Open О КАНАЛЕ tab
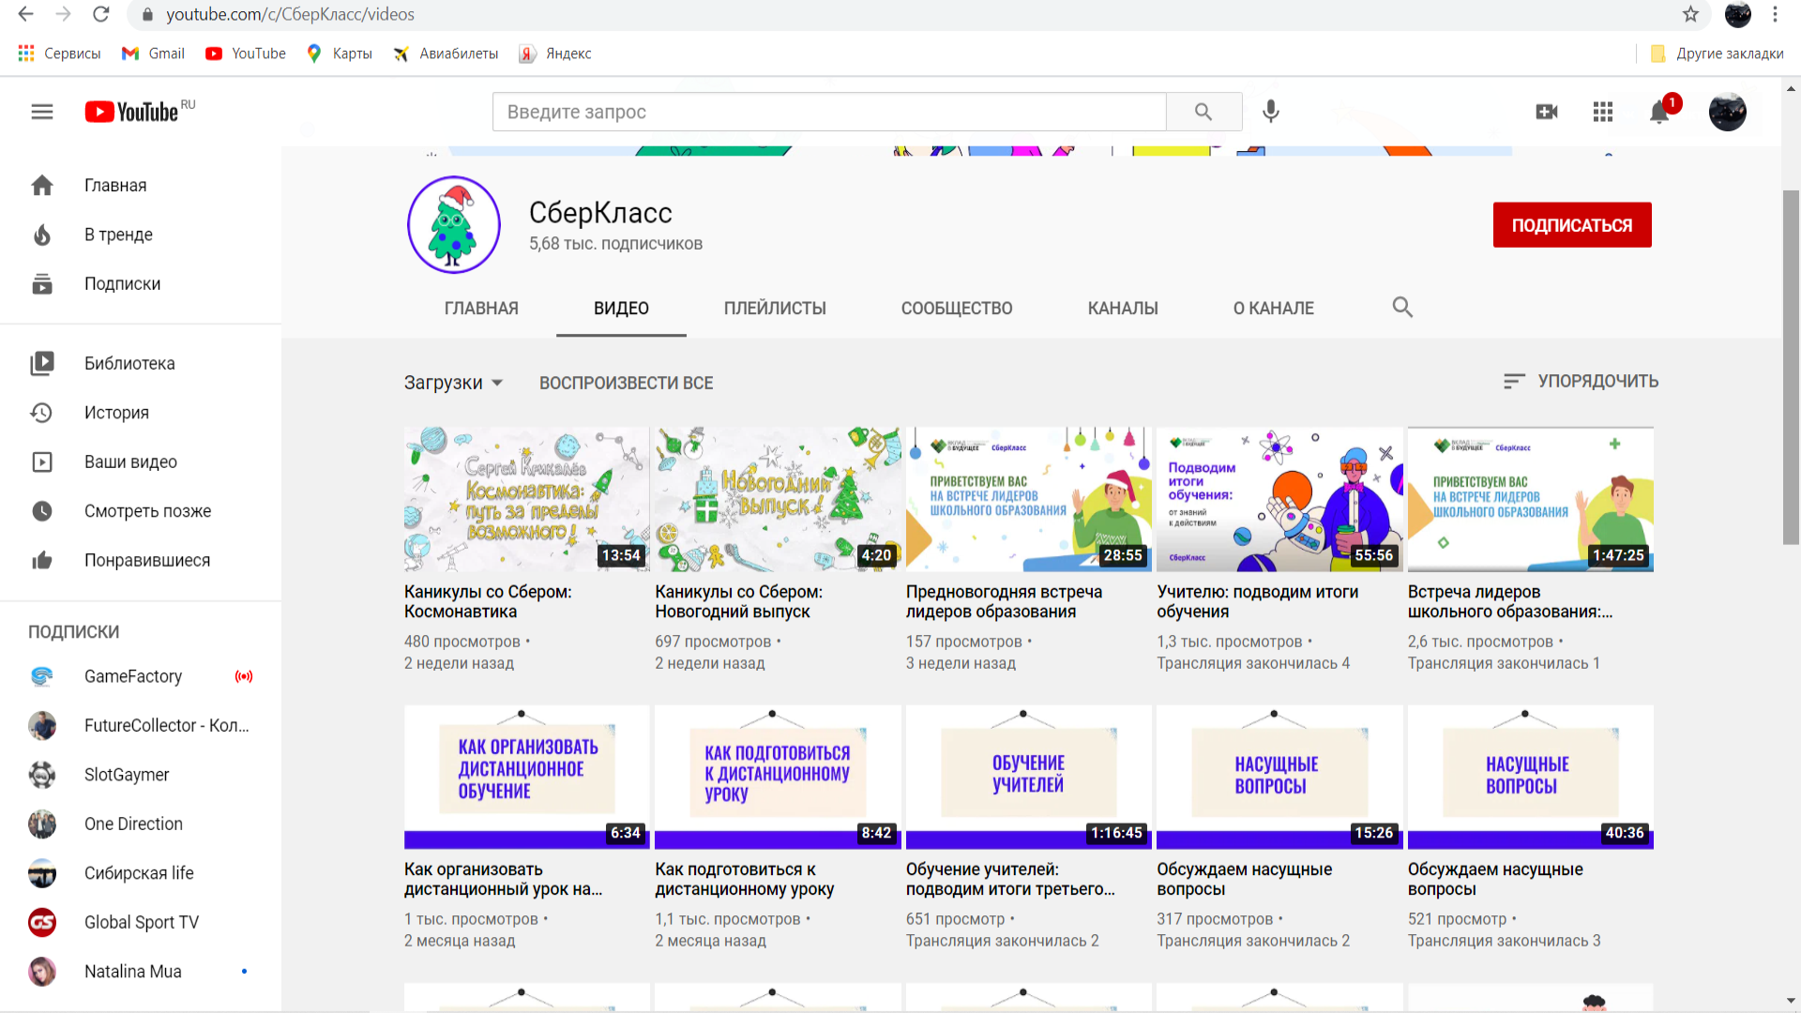 (1274, 309)
